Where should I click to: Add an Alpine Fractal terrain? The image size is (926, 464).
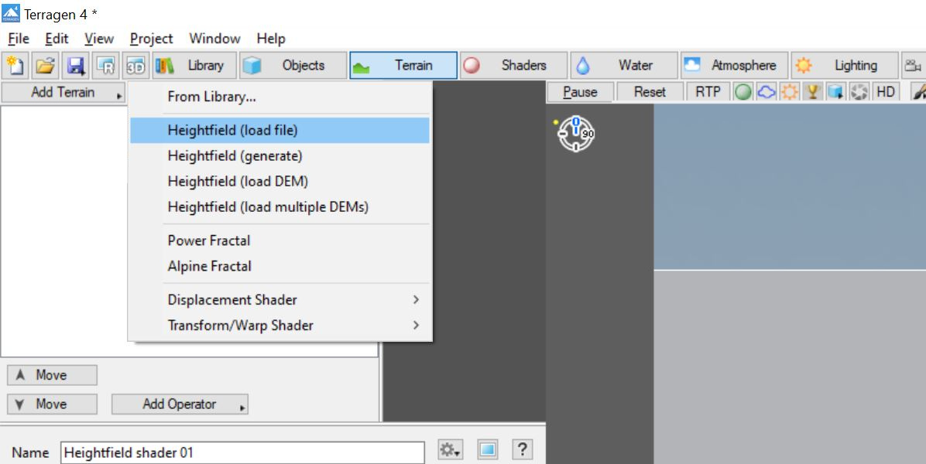[x=280, y=267]
